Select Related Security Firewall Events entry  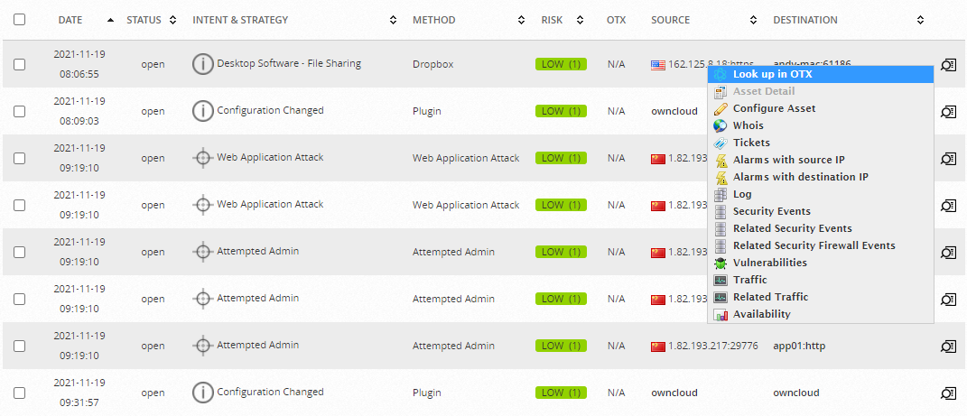pos(814,245)
